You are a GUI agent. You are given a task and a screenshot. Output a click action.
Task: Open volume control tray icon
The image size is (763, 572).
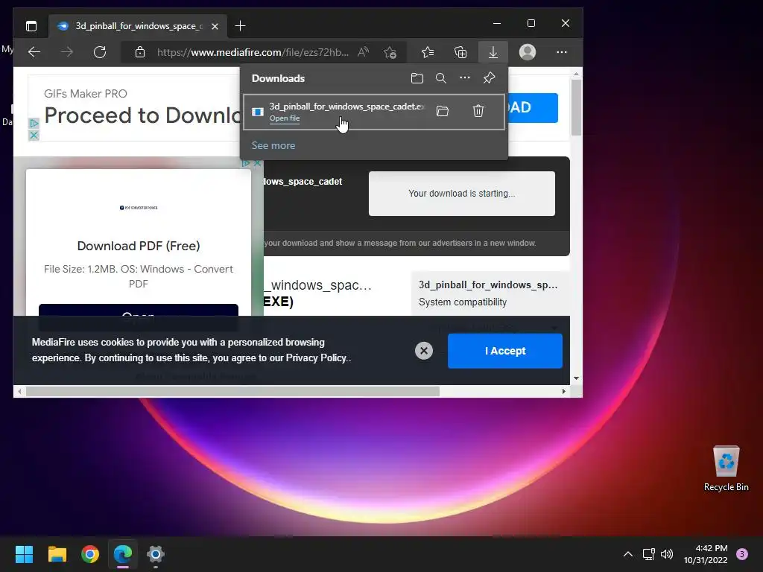pos(667,554)
